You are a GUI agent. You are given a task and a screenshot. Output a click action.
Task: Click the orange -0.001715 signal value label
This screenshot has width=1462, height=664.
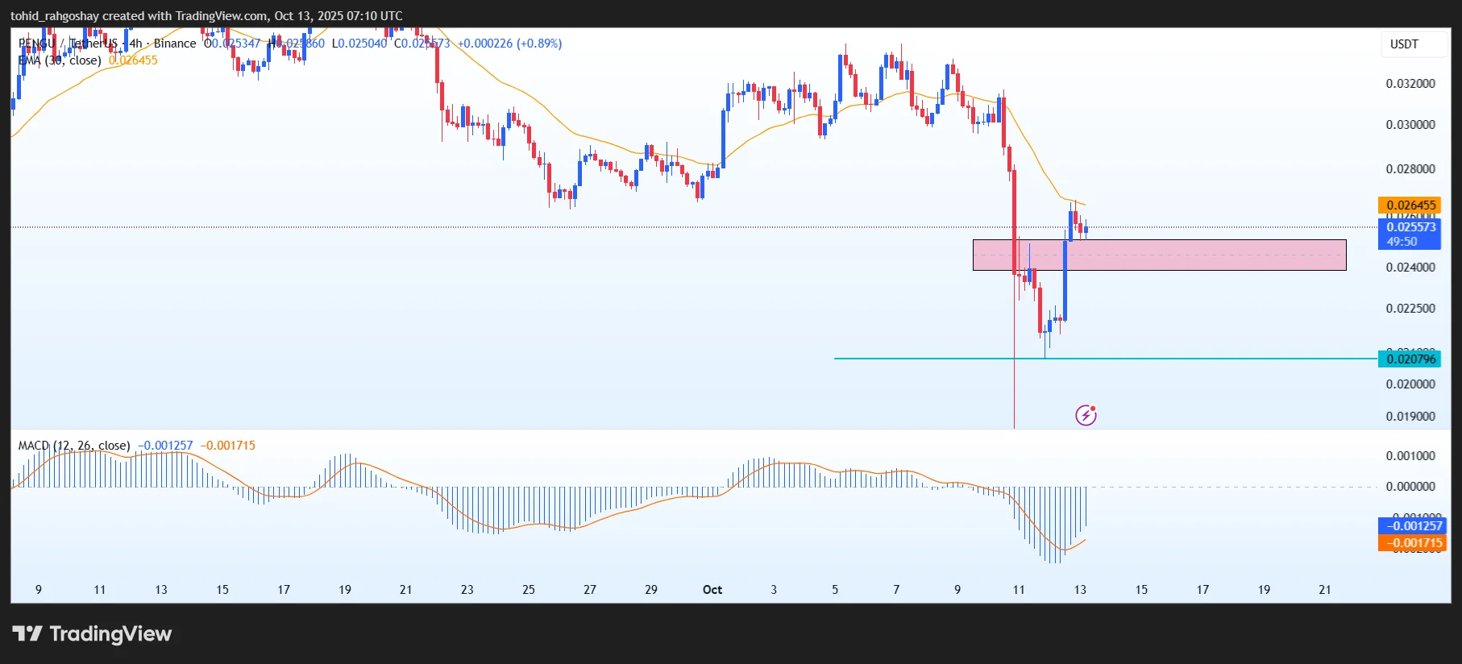click(1412, 543)
